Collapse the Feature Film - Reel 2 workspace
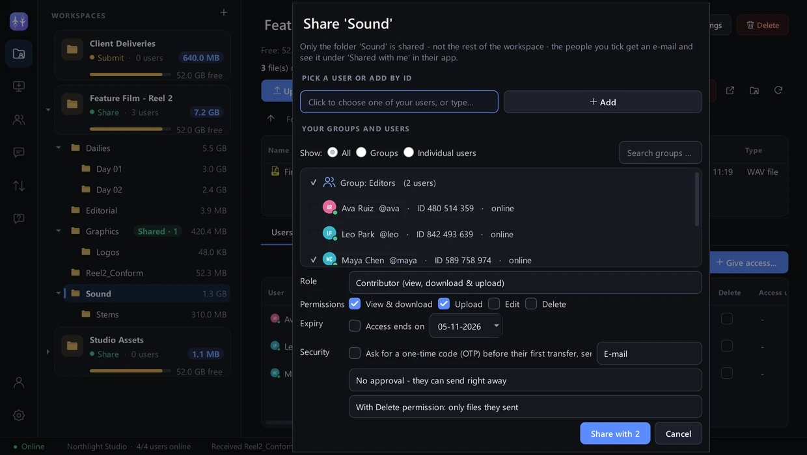The image size is (807, 455). click(48, 109)
